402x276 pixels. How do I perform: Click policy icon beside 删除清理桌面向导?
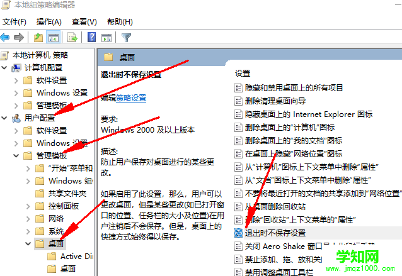(x=238, y=101)
